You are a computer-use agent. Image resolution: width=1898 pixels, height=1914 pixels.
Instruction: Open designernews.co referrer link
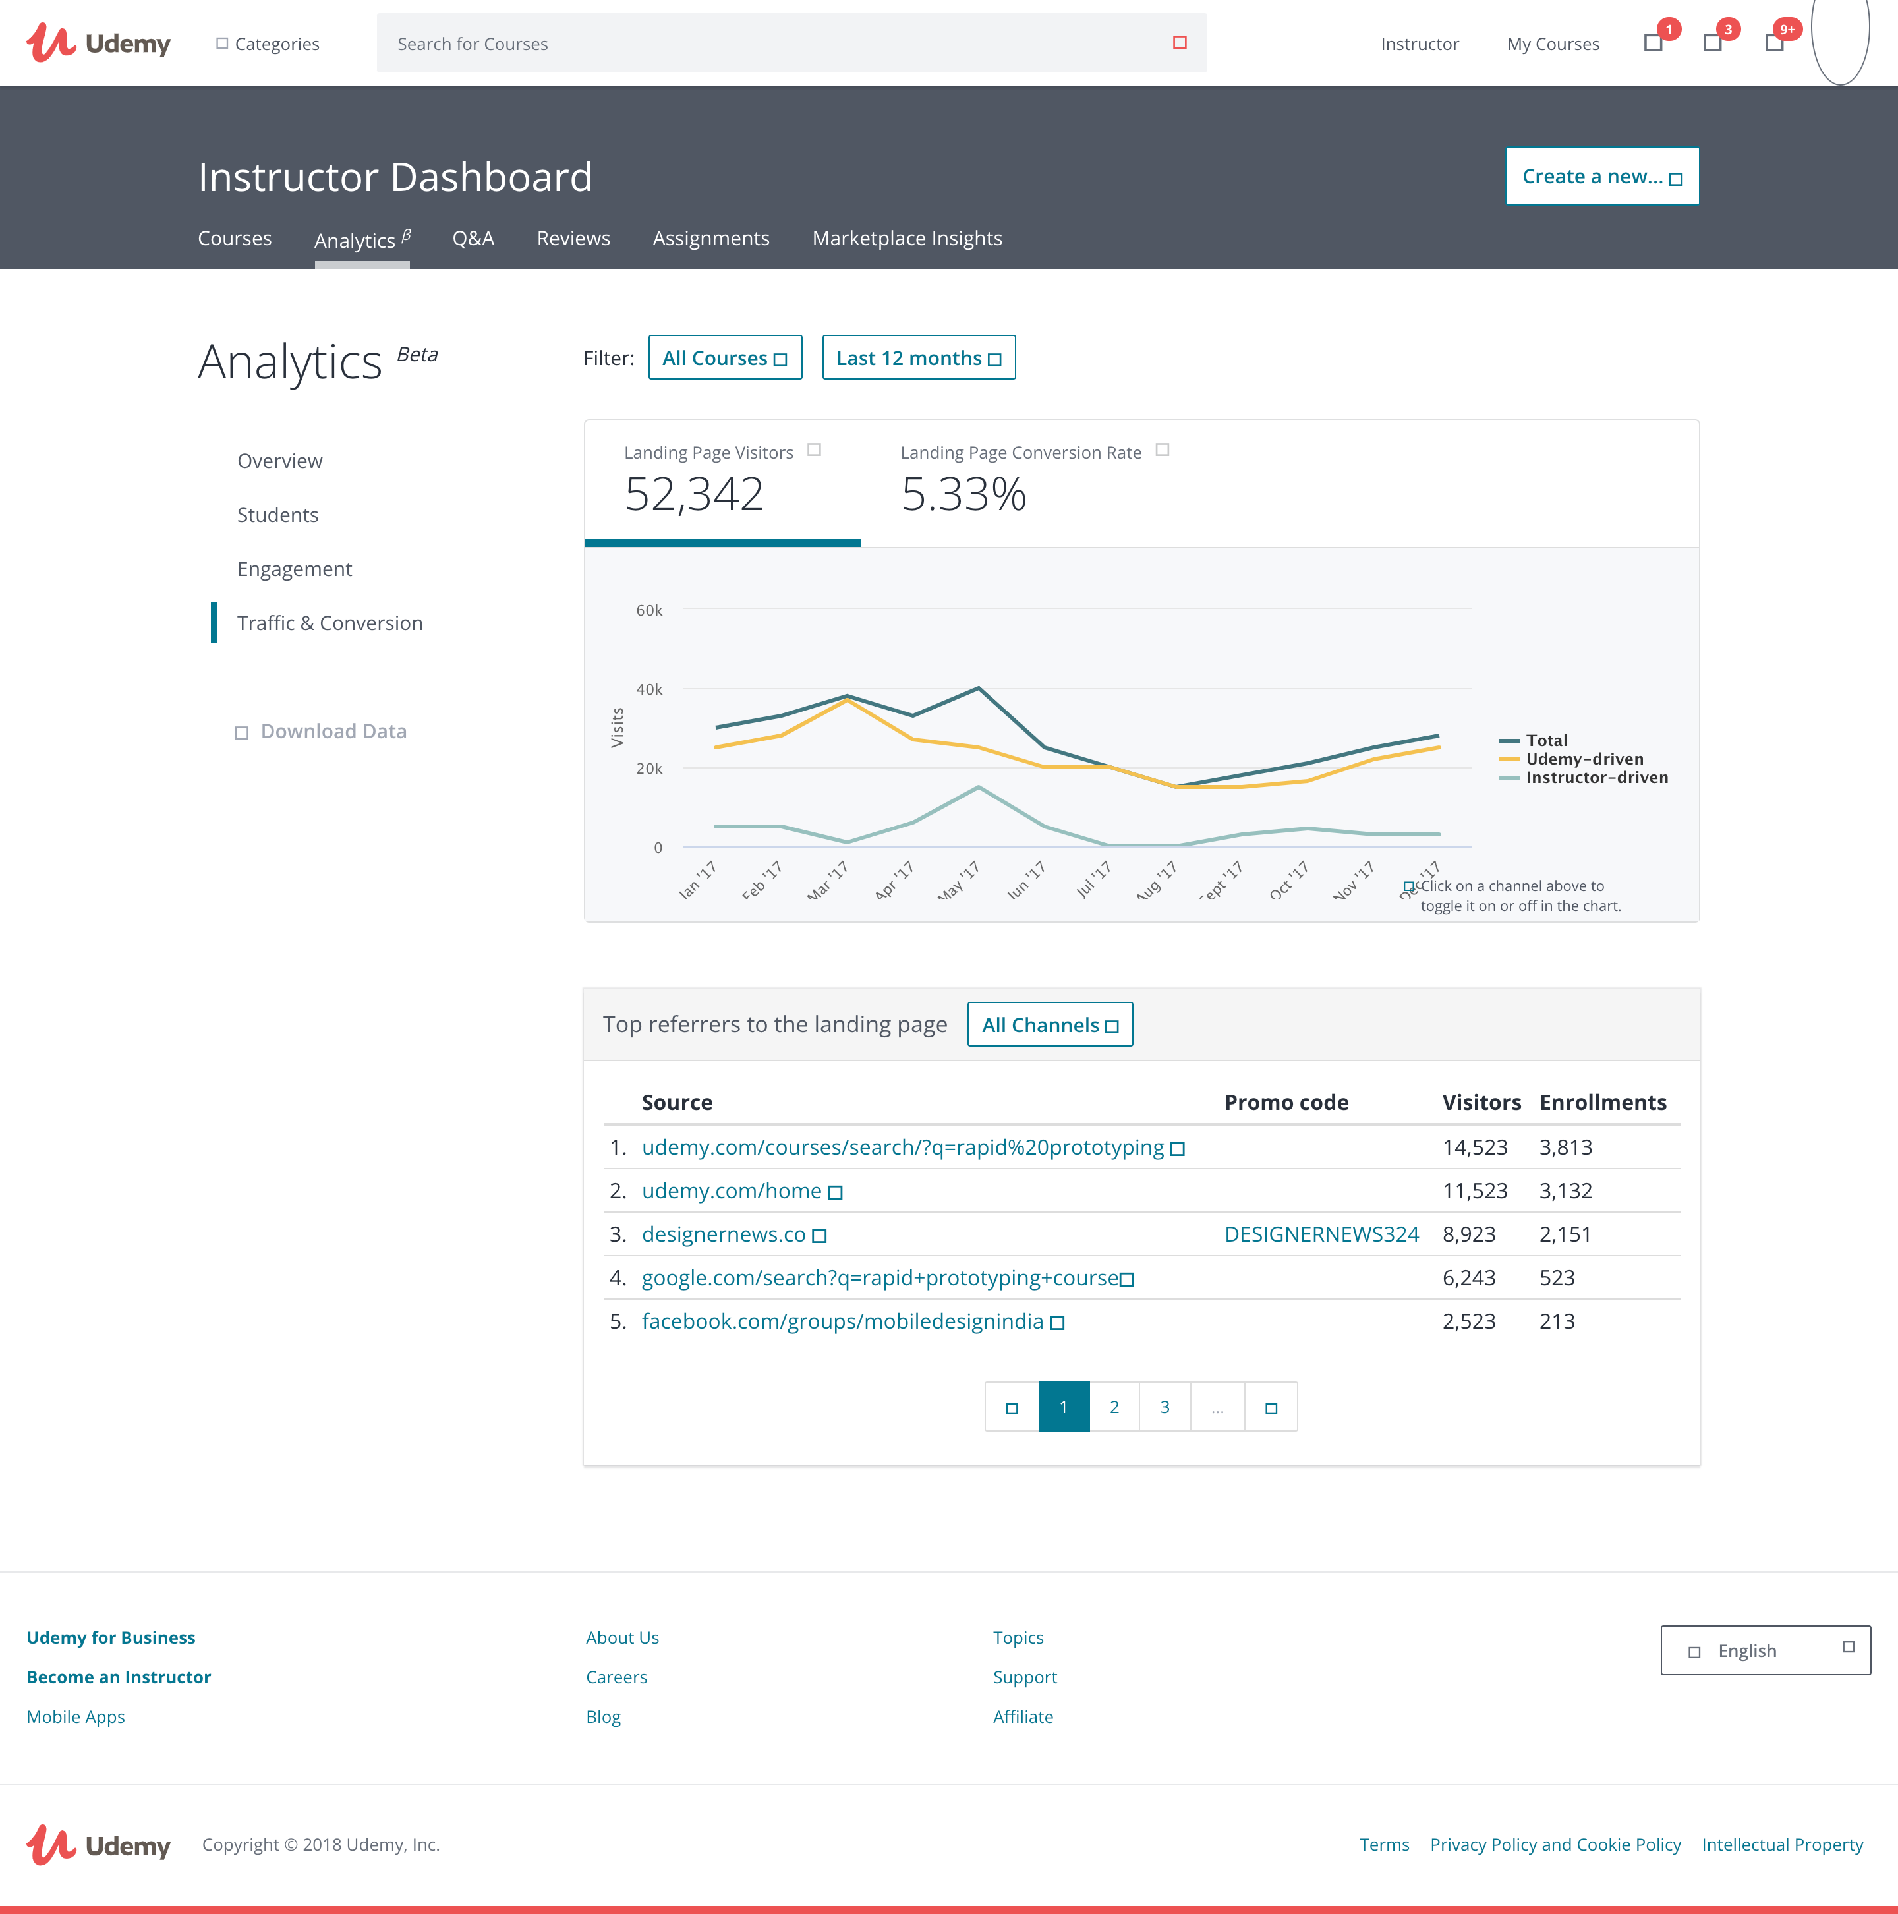point(724,1234)
